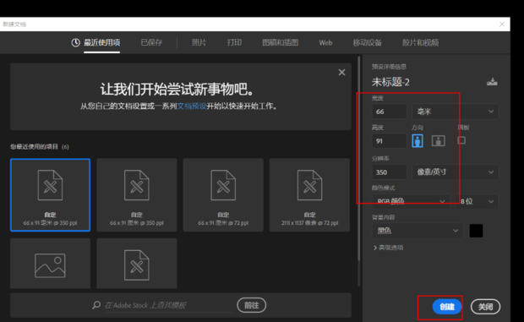Open the 打印 presets tab
This screenshot has height=322, width=524.
tap(234, 42)
